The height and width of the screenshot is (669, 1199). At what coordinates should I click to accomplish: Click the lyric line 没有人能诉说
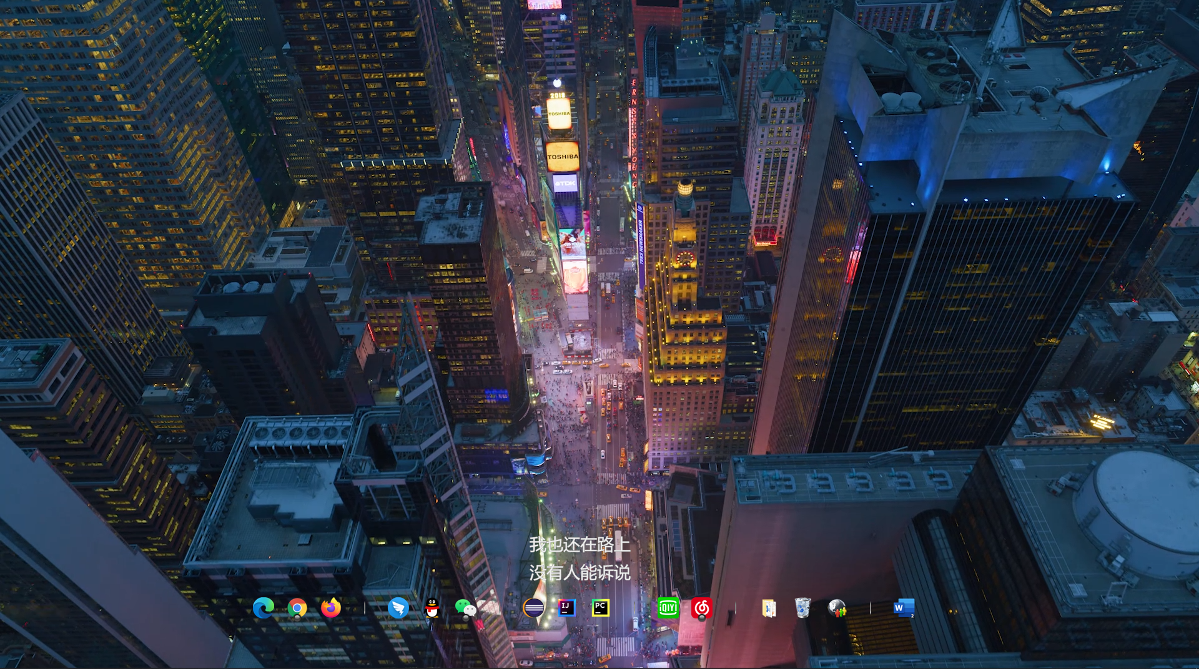point(580,572)
